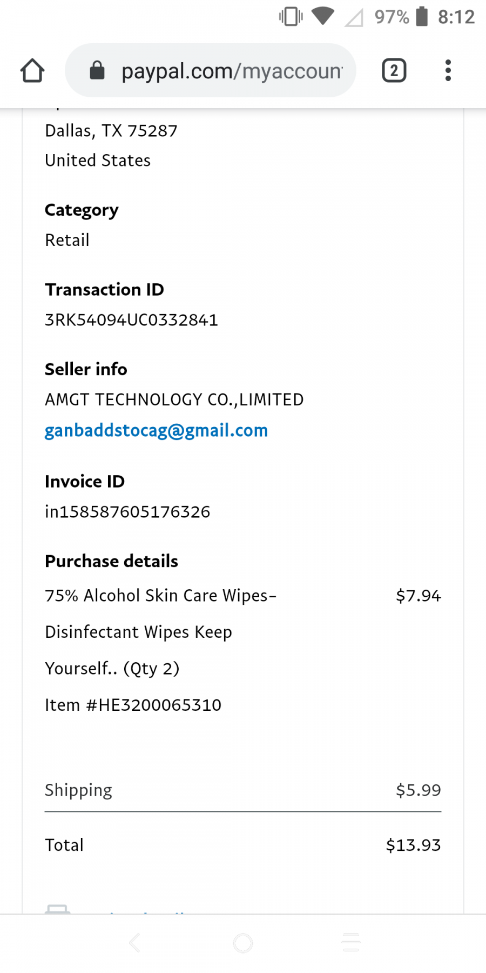The width and height of the screenshot is (486, 973).
Task: Tap the AMGT TECHNOLOGY CO.,LIMITED seller name
Action: click(x=174, y=399)
